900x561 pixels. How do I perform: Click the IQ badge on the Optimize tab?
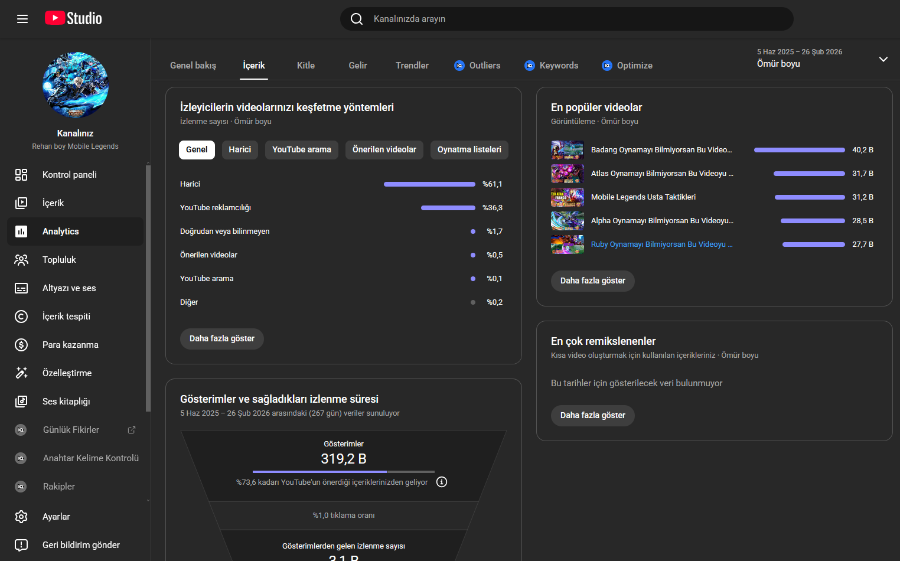607,66
